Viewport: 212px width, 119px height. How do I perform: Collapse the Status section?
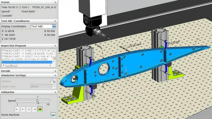(55, 2)
